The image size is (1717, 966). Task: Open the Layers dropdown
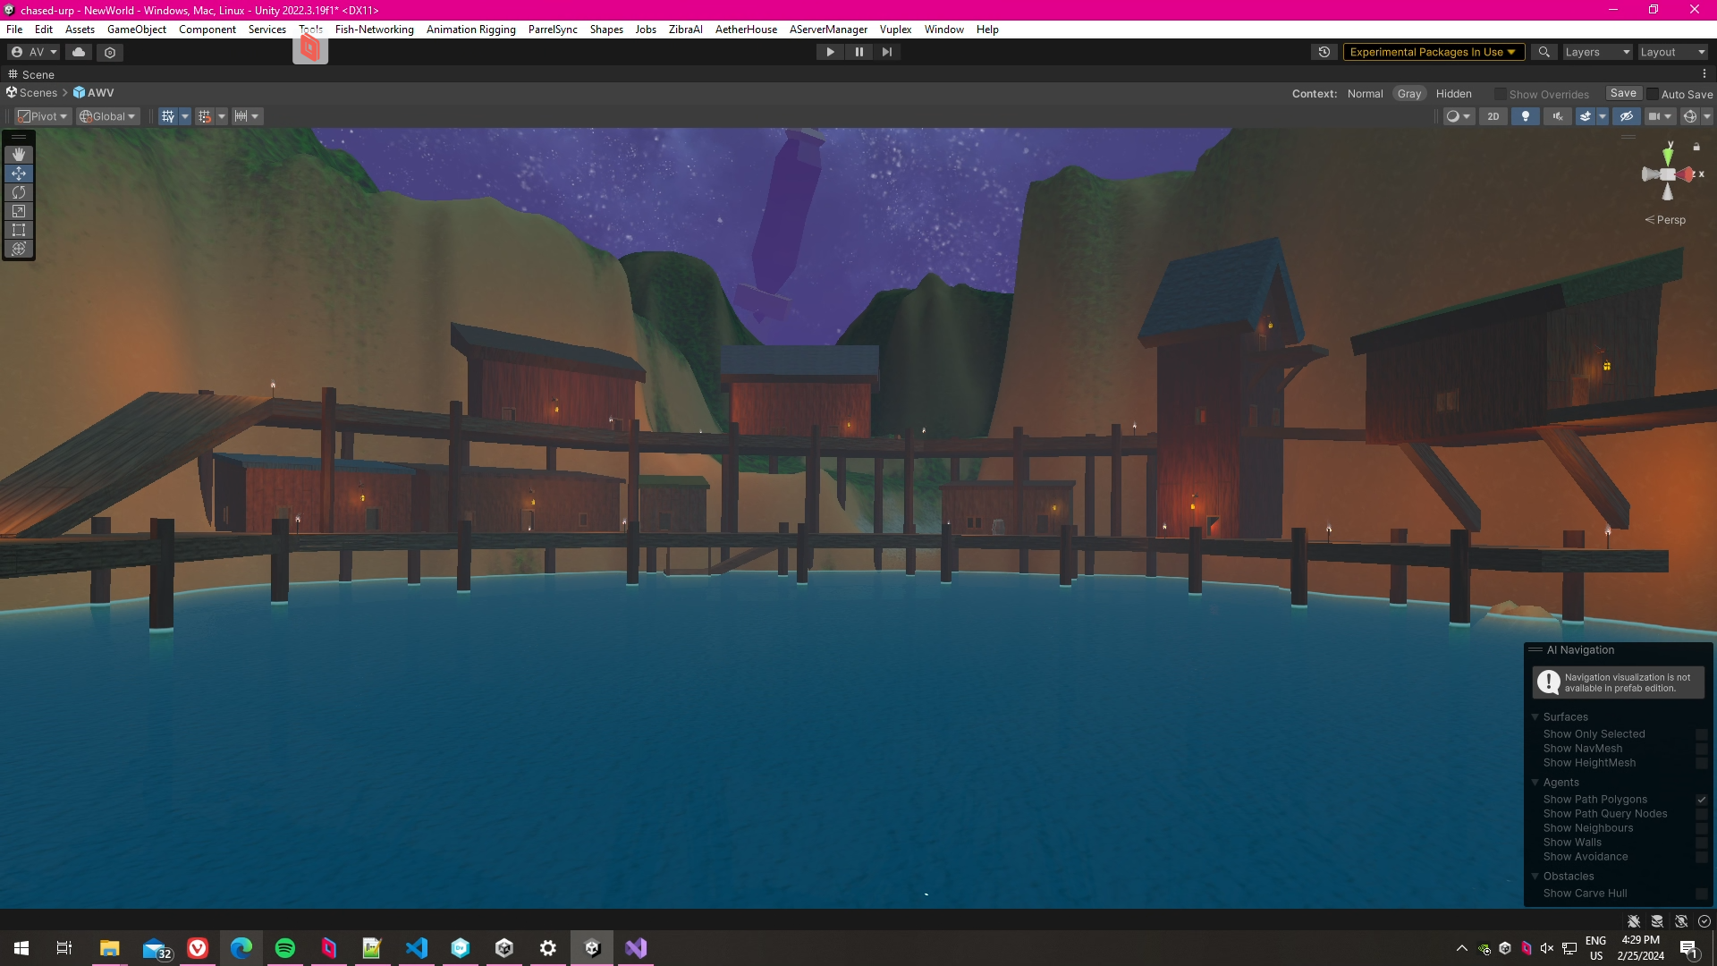pos(1597,52)
